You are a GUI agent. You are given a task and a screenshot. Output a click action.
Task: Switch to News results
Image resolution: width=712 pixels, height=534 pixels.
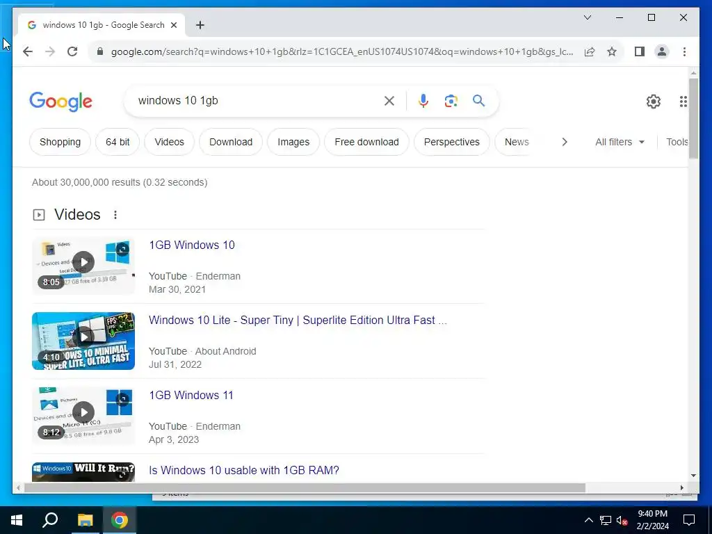(x=517, y=142)
